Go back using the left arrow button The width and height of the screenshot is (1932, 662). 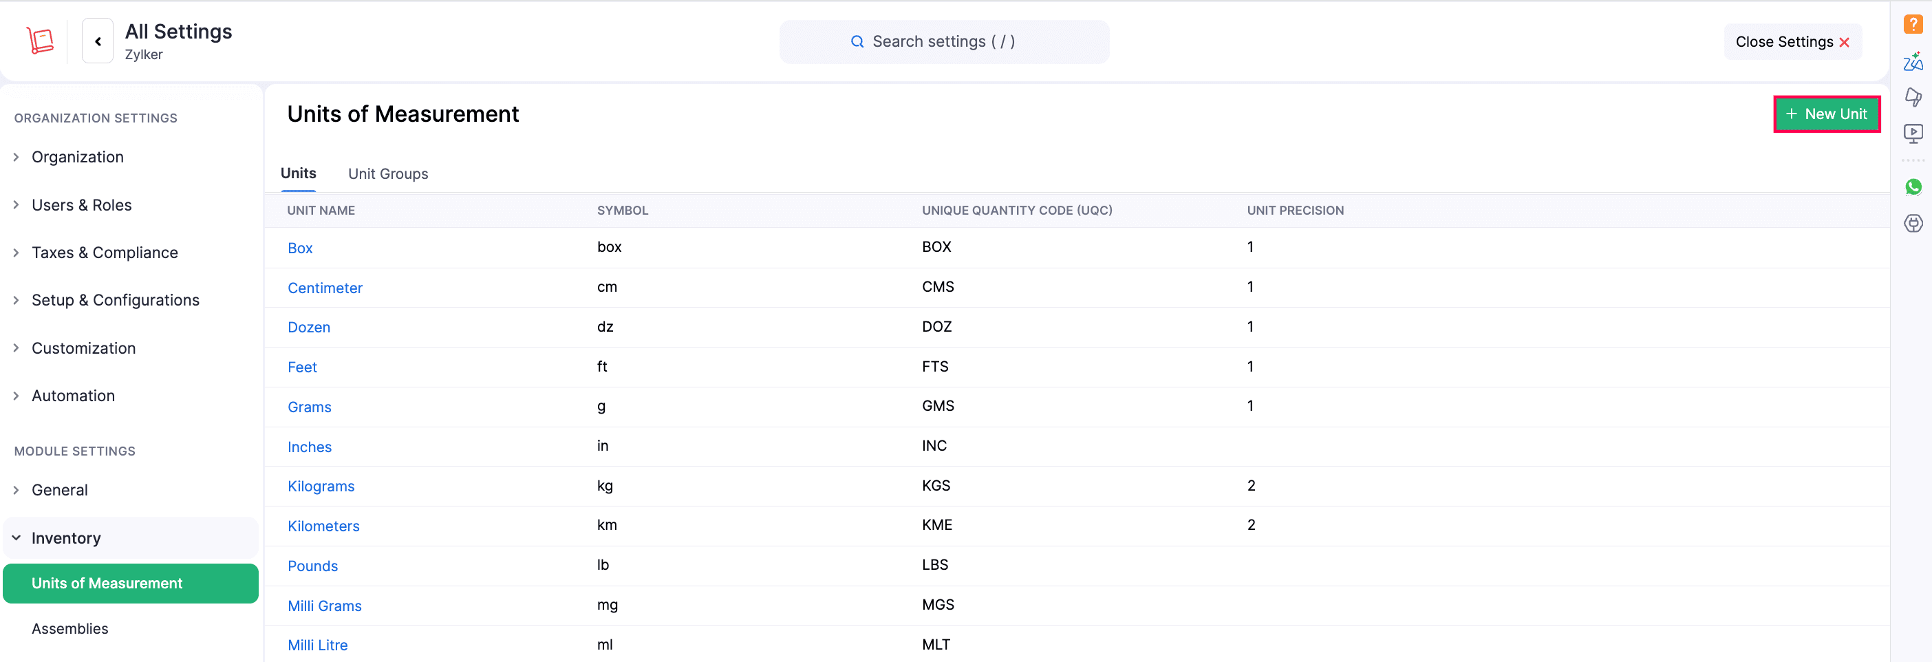click(98, 41)
